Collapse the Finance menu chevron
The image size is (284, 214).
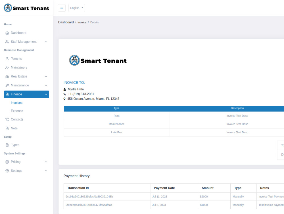pos(46,94)
